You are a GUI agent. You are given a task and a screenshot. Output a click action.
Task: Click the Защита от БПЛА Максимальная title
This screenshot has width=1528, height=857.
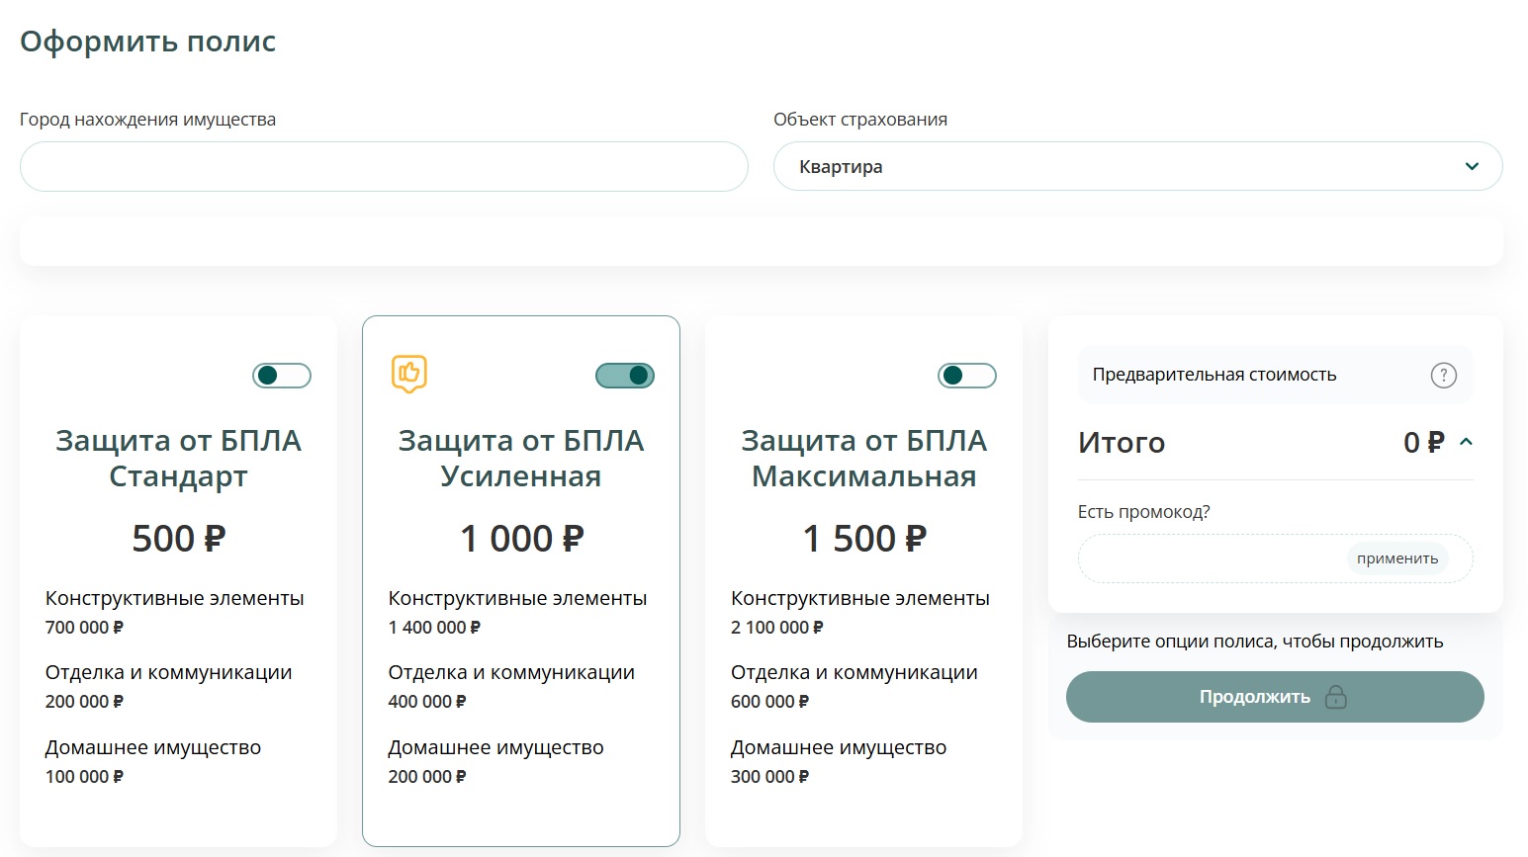click(864, 459)
